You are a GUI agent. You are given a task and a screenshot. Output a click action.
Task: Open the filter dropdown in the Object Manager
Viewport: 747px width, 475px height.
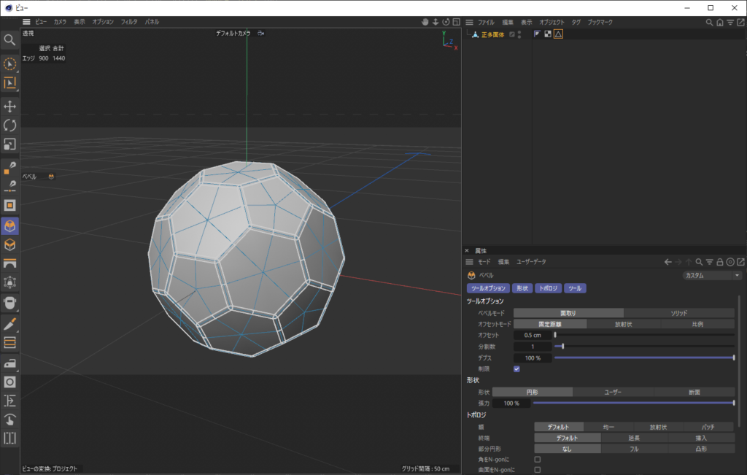pyautogui.click(x=729, y=23)
